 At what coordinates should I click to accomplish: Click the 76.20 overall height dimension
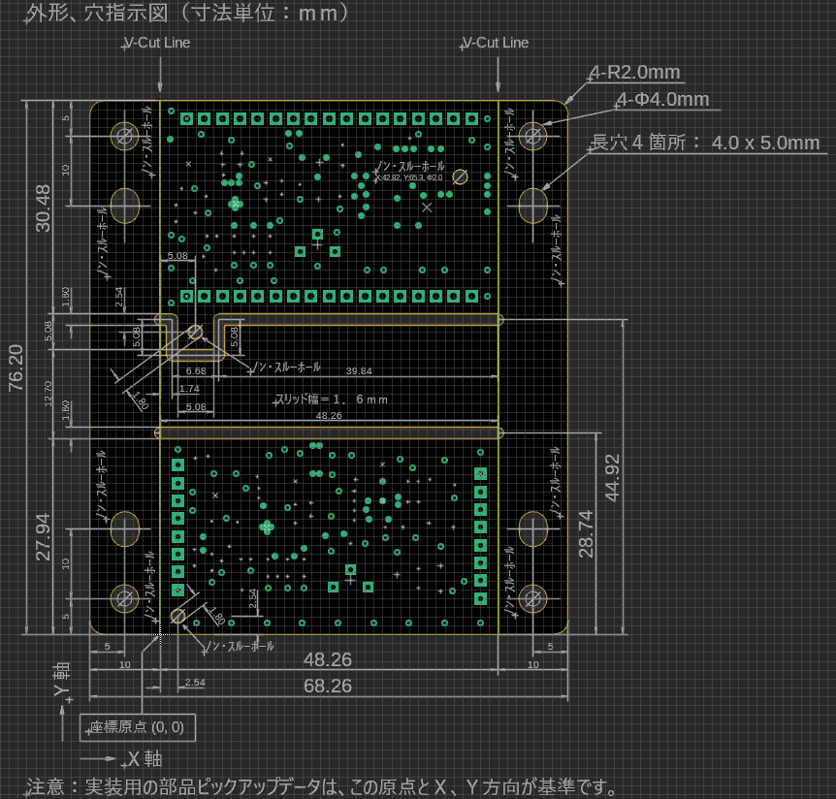coord(16,368)
